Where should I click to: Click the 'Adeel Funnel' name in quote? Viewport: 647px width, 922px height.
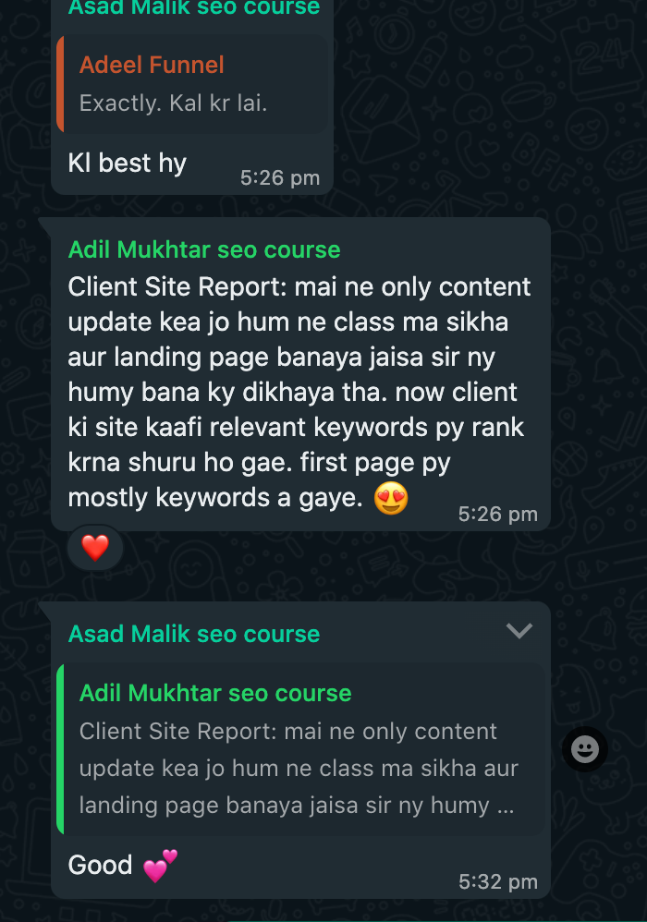tap(152, 65)
